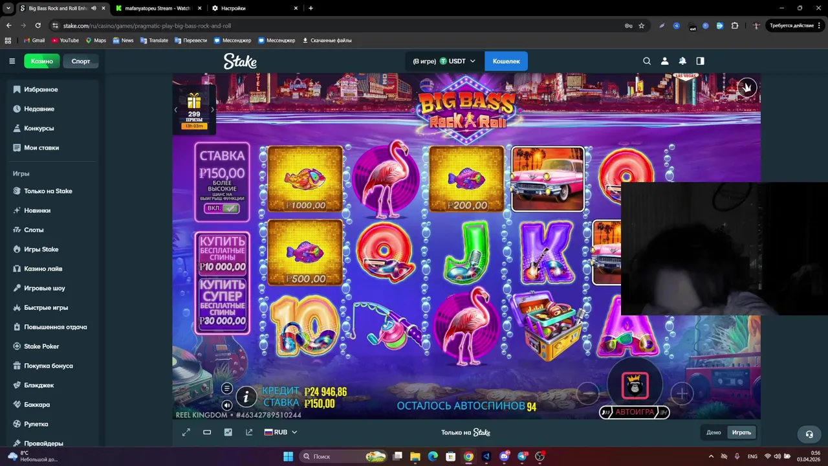
Task: Open Недавние in the sidebar
Action: pyautogui.click(x=39, y=109)
